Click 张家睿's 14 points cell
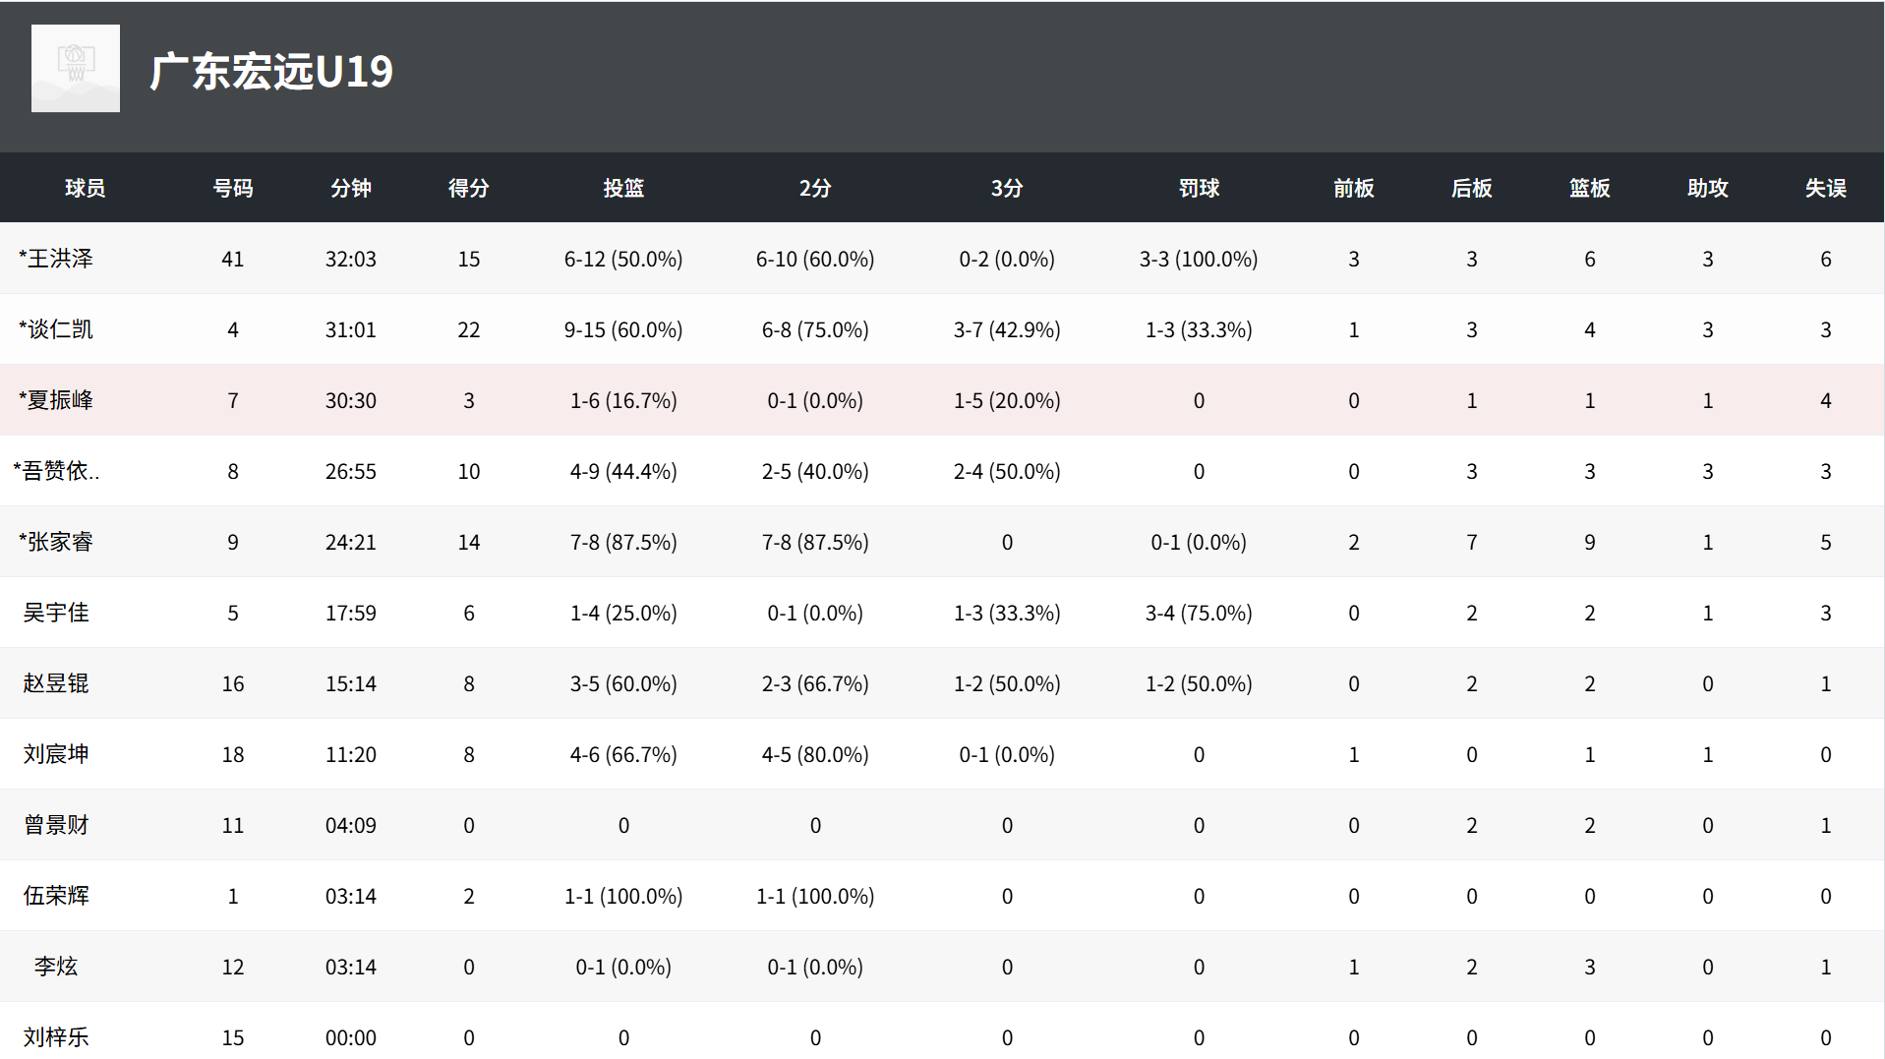The width and height of the screenshot is (1885, 1059). [x=469, y=542]
